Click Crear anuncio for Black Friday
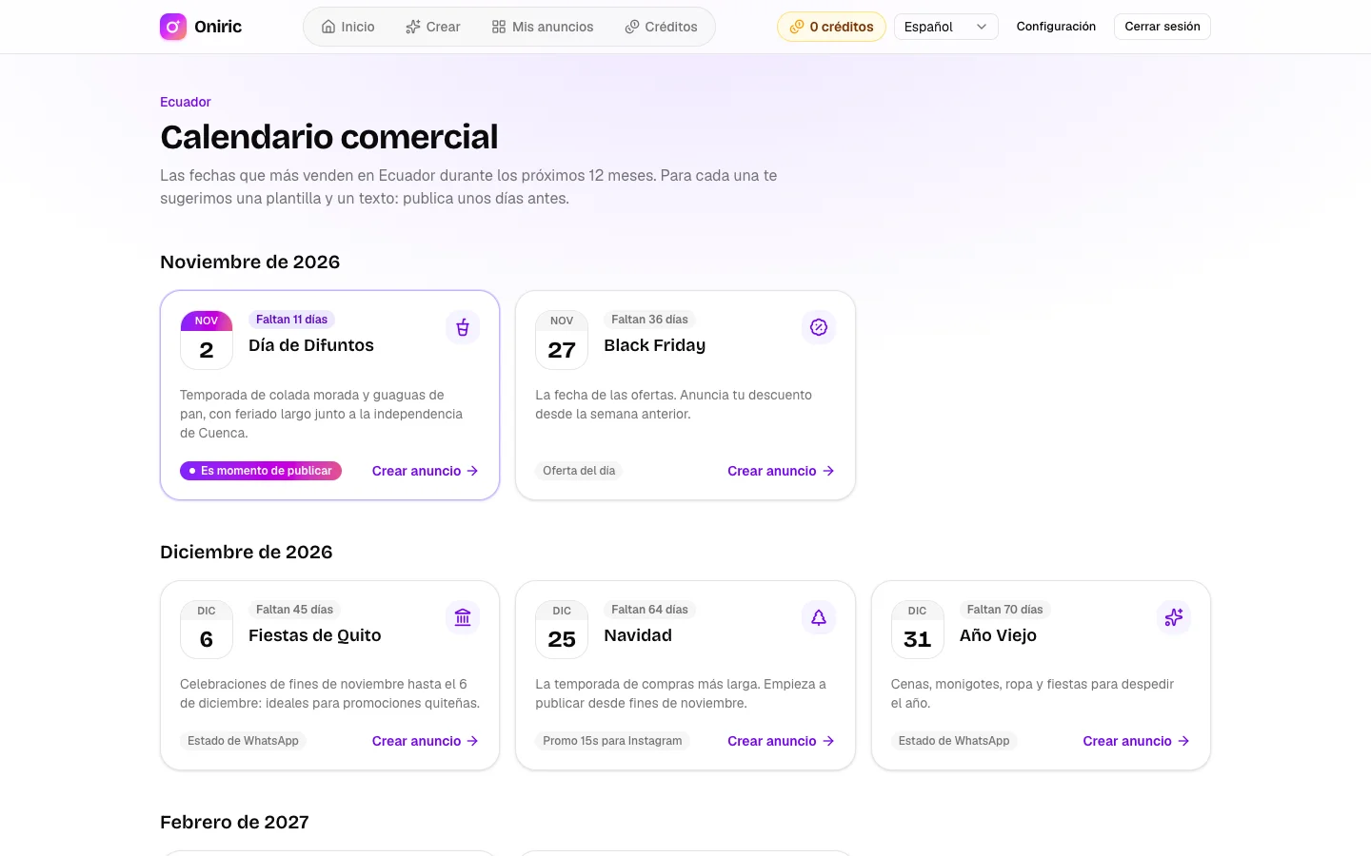This screenshot has width=1371, height=856. pos(781,471)
